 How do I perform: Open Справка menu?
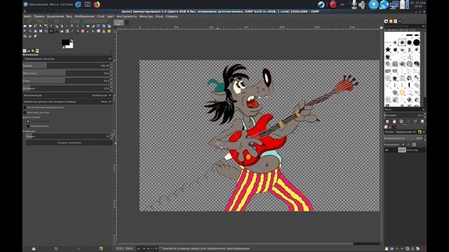pyautogui.click(x=171, y=17)
